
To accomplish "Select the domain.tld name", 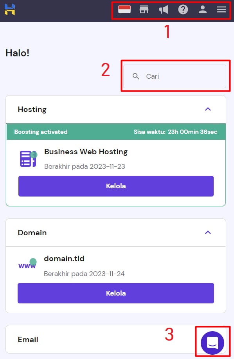I will 64,258.
